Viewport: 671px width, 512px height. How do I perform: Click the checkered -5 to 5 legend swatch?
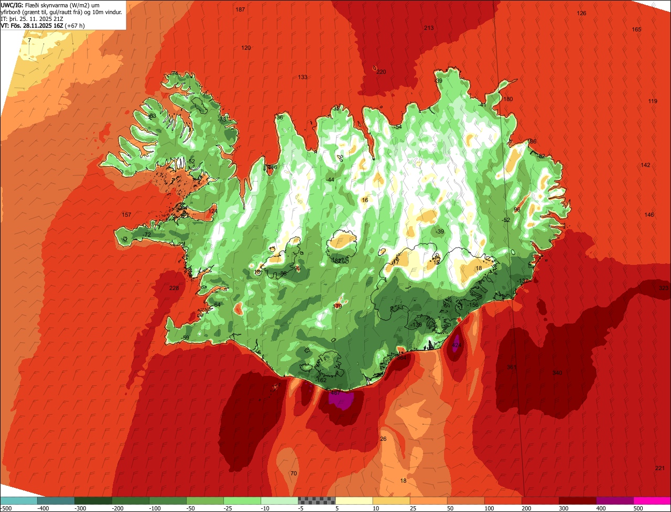(x=317, y=500)
